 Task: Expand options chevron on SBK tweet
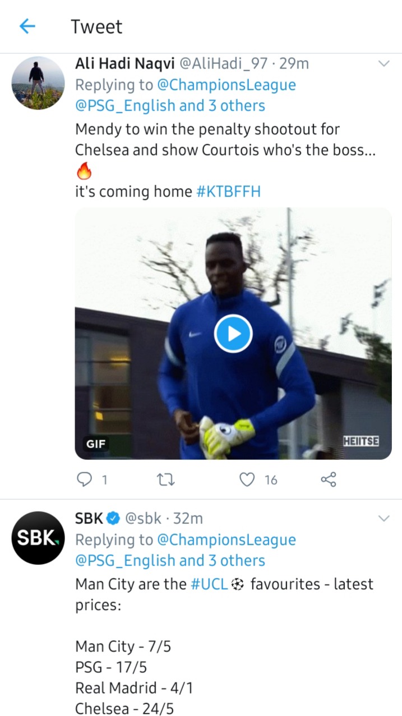pos(383,518)
